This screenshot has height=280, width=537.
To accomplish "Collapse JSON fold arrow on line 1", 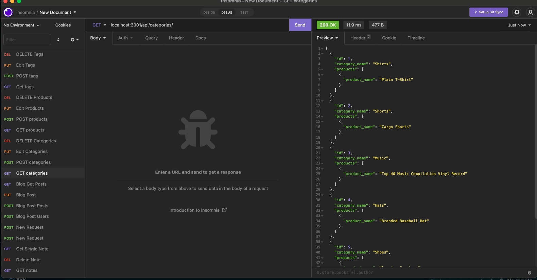I will [322, 49].
